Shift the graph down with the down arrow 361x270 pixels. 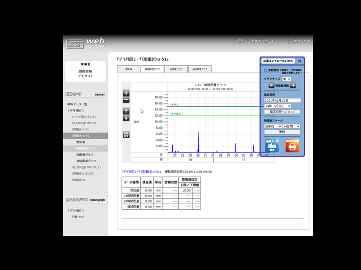[x=126, y=118]
